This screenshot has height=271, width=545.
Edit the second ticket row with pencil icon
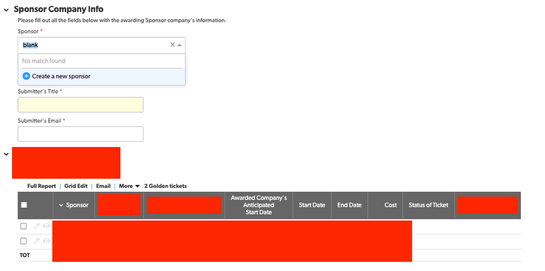[37, 241]
